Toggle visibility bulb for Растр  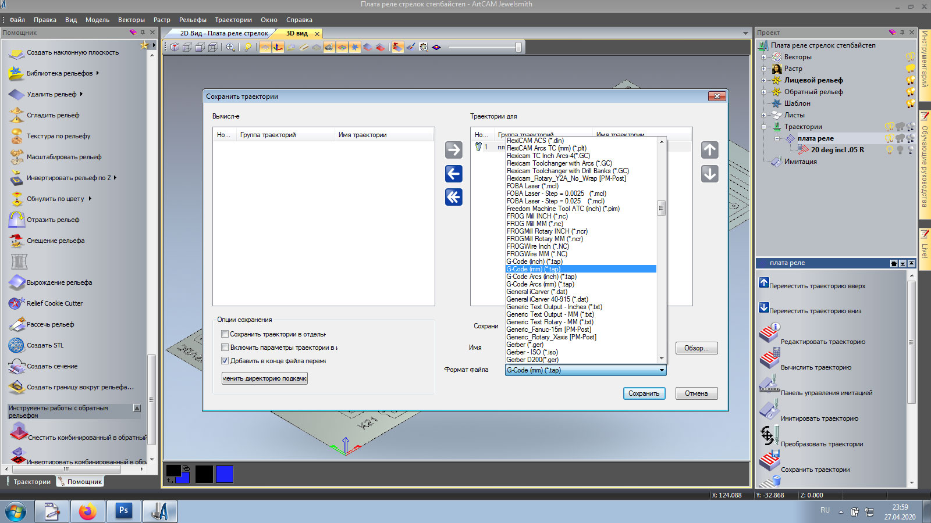(911, 69)
